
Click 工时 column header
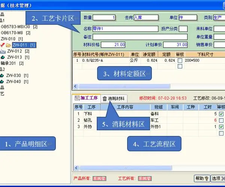[207, 107]
